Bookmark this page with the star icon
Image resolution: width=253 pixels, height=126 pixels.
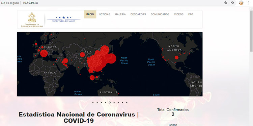[232, 3]
